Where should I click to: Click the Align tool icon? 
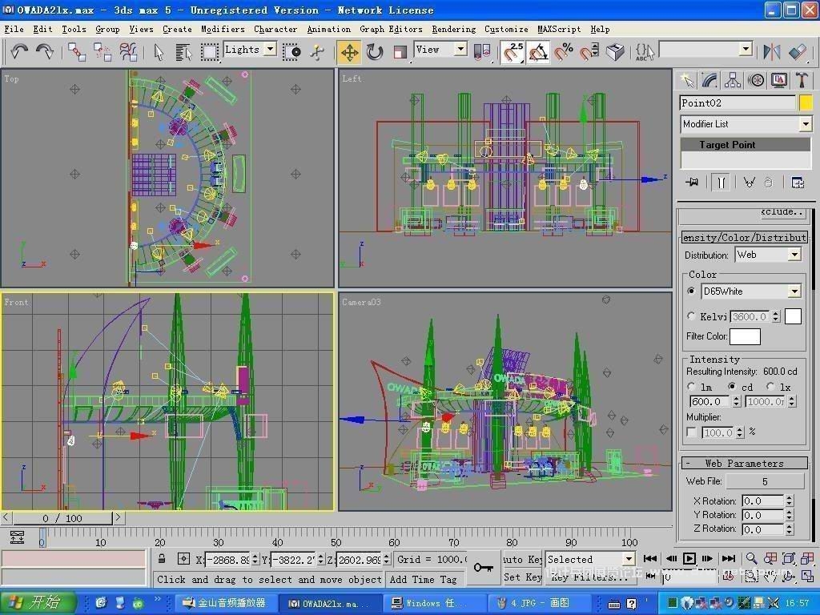pos(798,51)
